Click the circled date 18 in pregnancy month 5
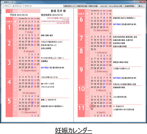 [x=32, y=103]
